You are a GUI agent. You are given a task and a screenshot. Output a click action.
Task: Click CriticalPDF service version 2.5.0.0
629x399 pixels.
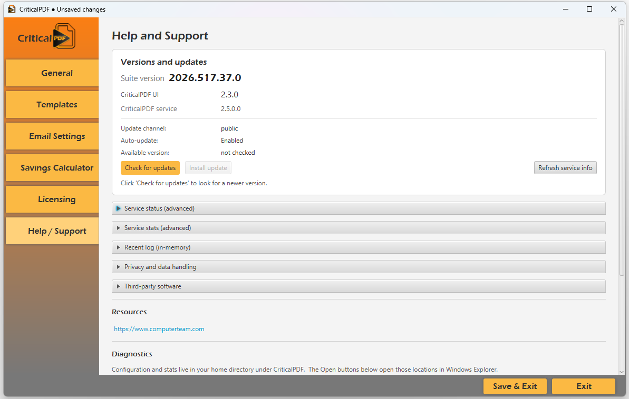click(230, 108)
